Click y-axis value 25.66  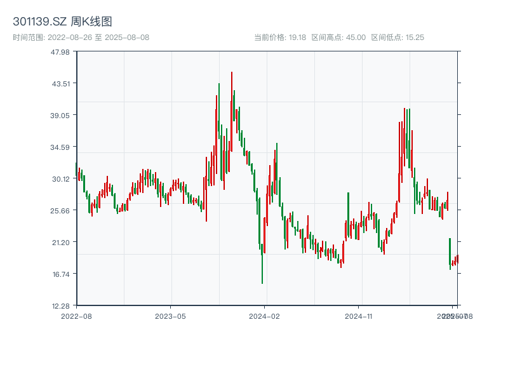(60, 211)
